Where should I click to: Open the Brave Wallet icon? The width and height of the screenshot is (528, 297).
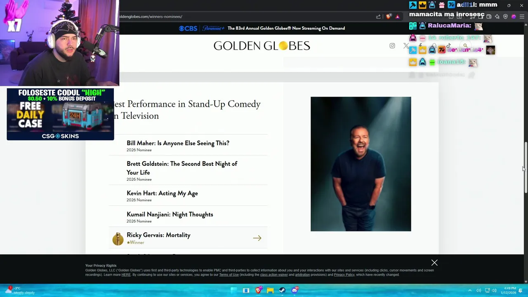(489, 16)
